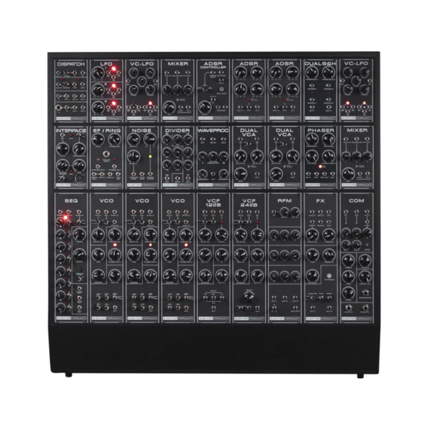This screenshot has height=428, width=428.
Task: Flip the Function switch on FX module
Action: 312,298
